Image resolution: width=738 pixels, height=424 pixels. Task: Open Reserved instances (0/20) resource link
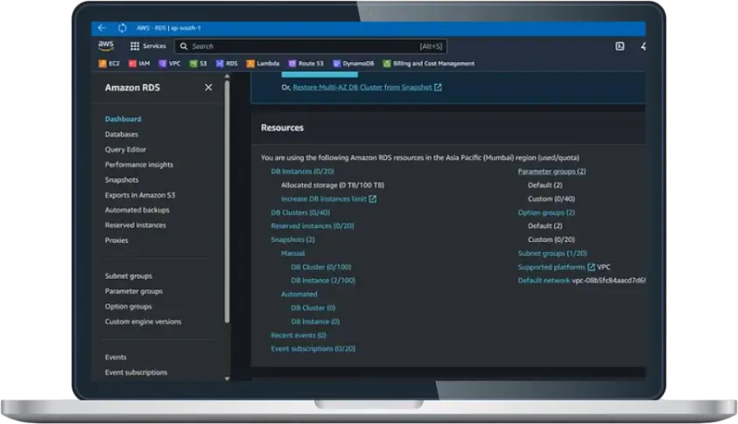pyautogui.click(x=313, y=226)
